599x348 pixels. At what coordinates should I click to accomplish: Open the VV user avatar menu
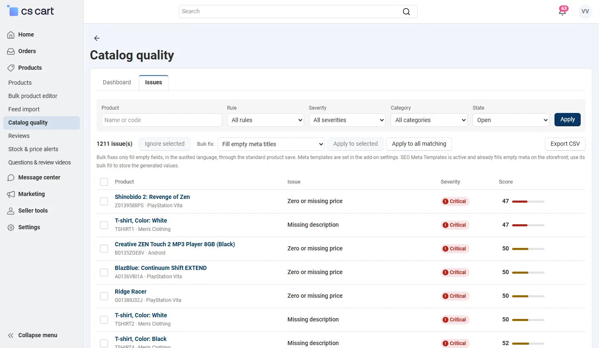click(585, 11)
